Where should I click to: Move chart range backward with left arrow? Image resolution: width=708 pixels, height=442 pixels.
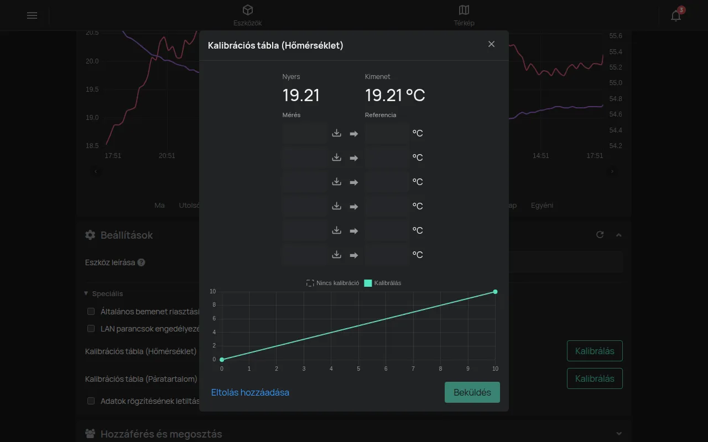pos(96,172)
